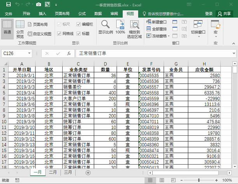The image size is (238, 184).
Task: Click Synchronous Scrolling icon
Action: click(x=184, y=29)
